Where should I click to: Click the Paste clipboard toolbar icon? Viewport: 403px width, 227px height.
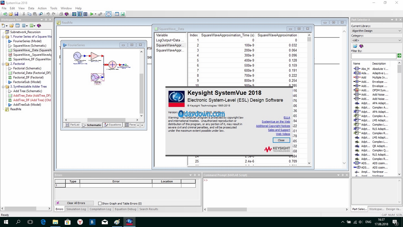coord(35,14)
